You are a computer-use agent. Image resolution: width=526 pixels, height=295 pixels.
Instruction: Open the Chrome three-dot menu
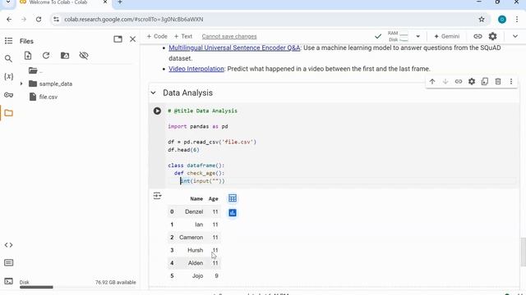click(517, 20)
